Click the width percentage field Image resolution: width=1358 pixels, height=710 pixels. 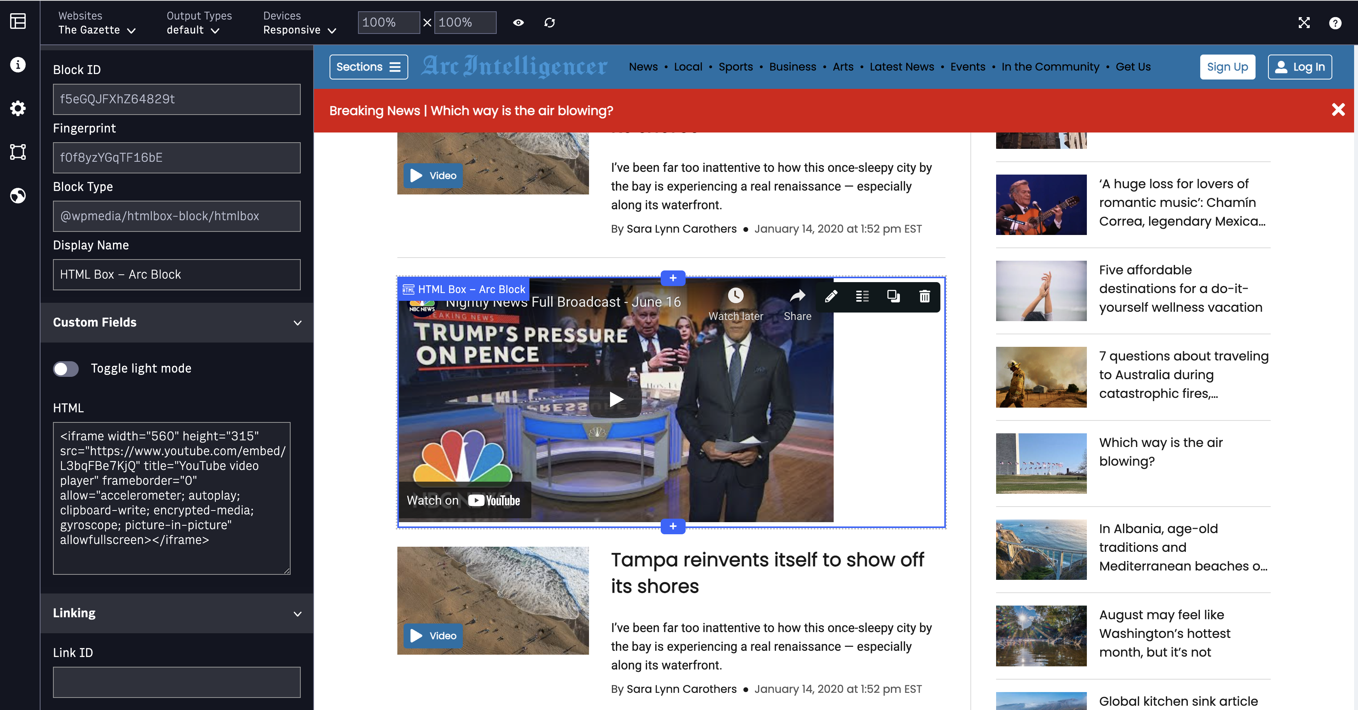(x=388, y=23)
